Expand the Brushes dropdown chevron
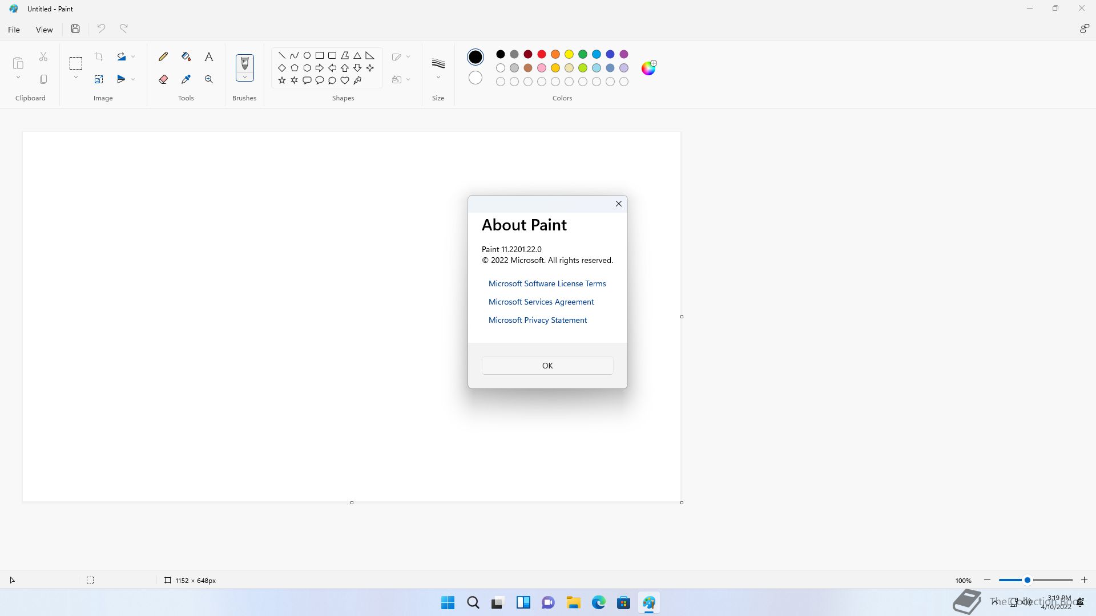 (245, 77)
